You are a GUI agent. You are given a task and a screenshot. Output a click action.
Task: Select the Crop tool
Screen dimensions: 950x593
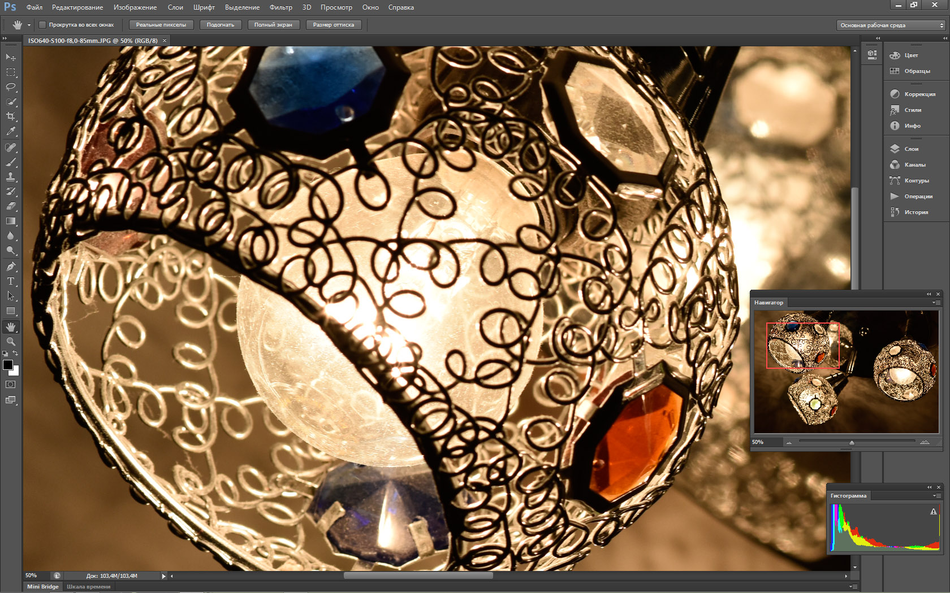tap(11, 116)
